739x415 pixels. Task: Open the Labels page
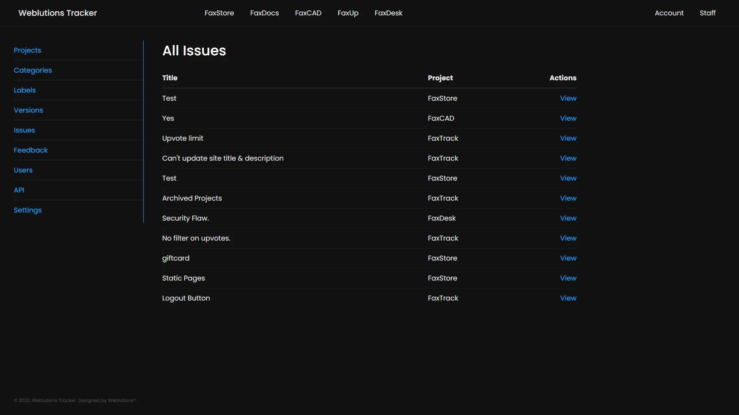click(24, 90)
